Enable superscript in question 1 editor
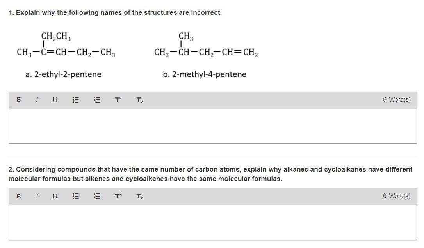Viewport: 424px width, 248px height. click(118, 100)
